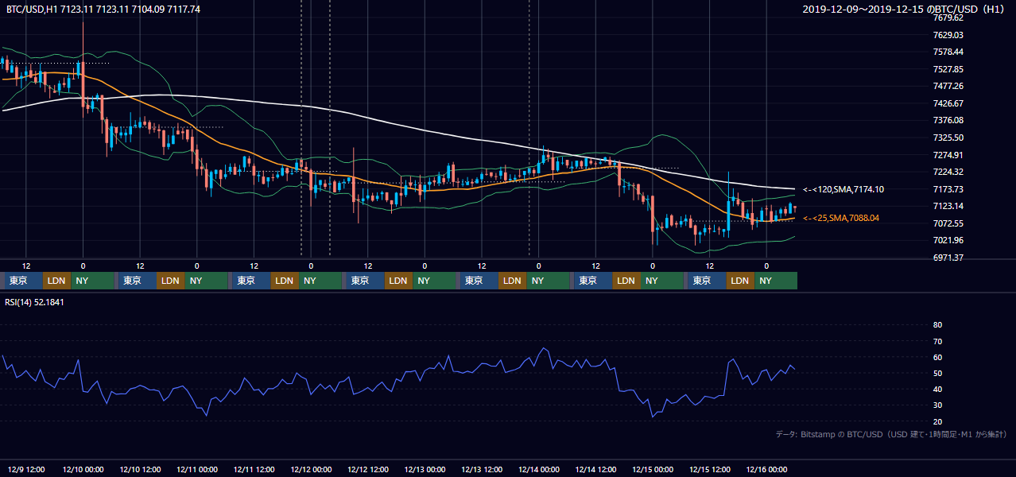Viewport: 1016px width, 477px height.
Task: Click the 7072.55 price axis label
Action: [x=948, y=223]
